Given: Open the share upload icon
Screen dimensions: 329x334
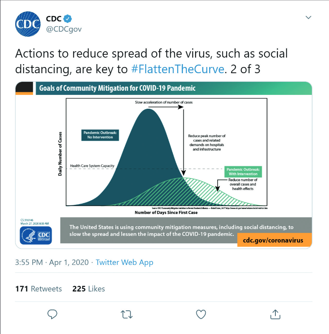Looking at the screenshot, I should click(x=275, y=314).
